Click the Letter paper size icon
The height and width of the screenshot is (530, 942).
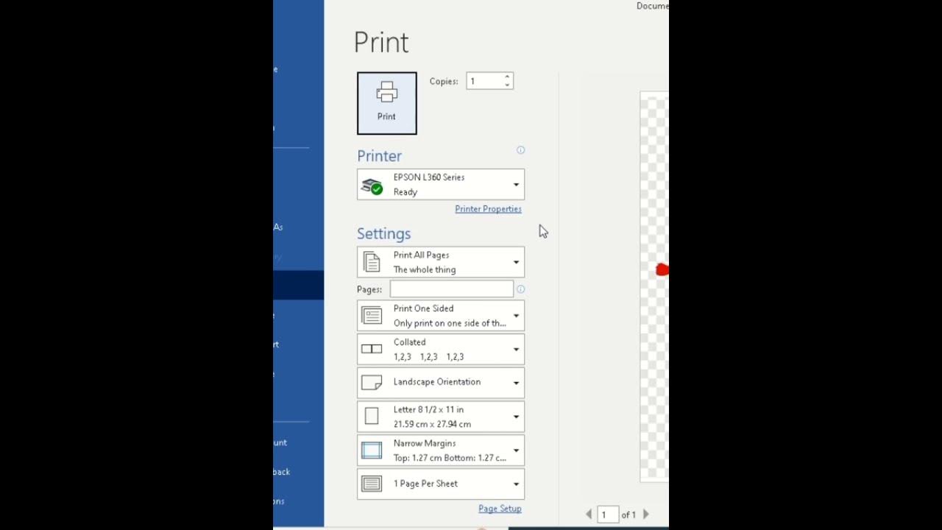[x=372, y=417]
